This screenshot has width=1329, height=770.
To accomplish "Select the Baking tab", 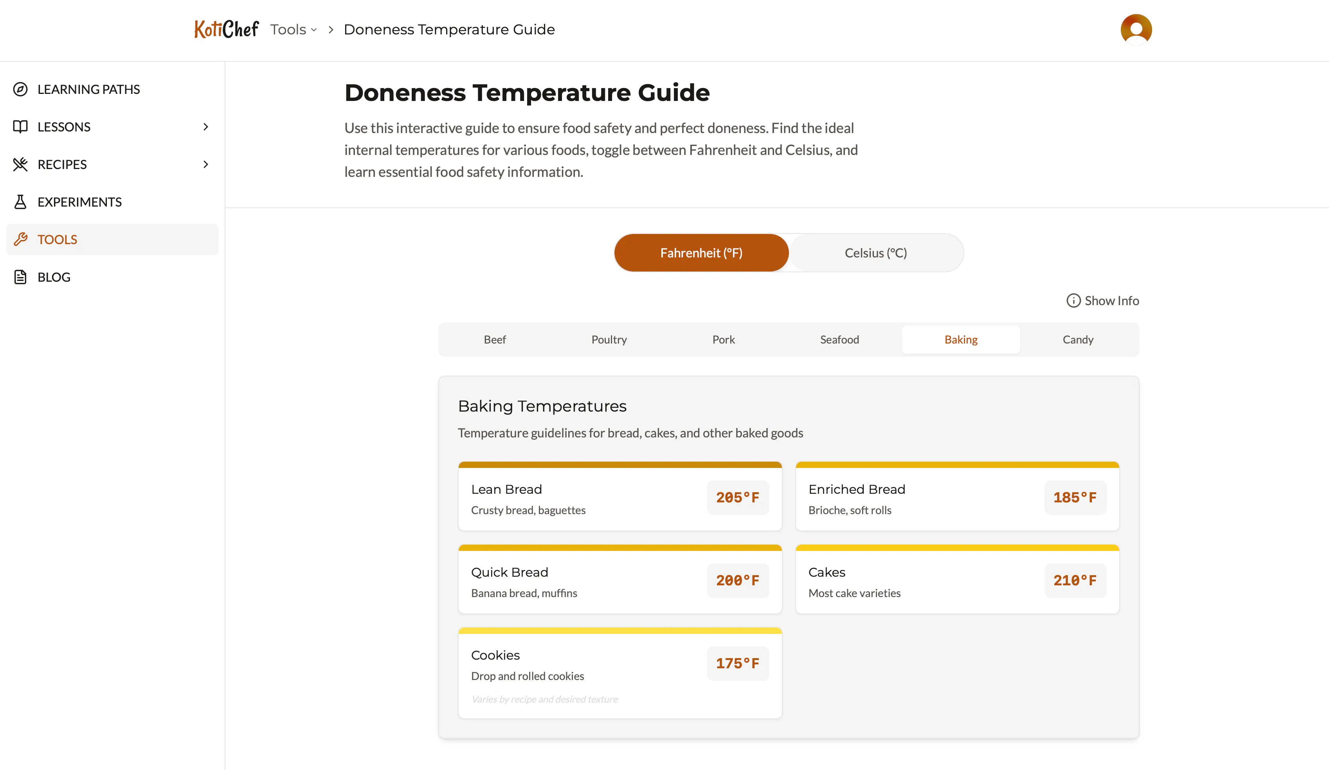I will click(x=960, y=339).
